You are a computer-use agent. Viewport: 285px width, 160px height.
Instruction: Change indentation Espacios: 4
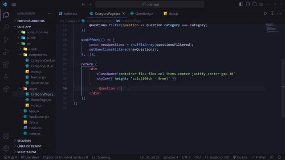[x=171, y=157]
